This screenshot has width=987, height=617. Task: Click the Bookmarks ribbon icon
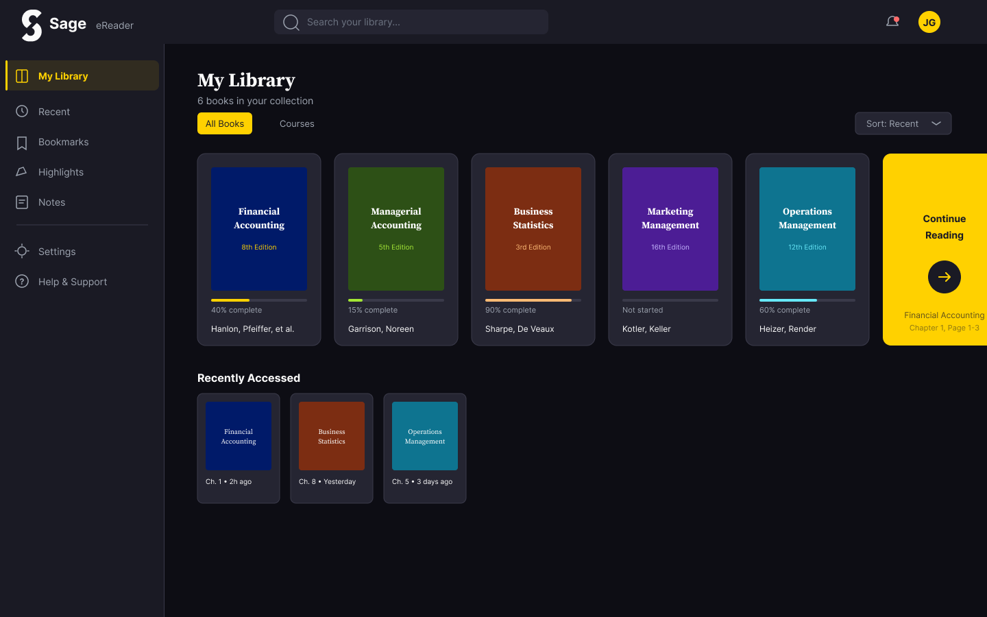22,142
